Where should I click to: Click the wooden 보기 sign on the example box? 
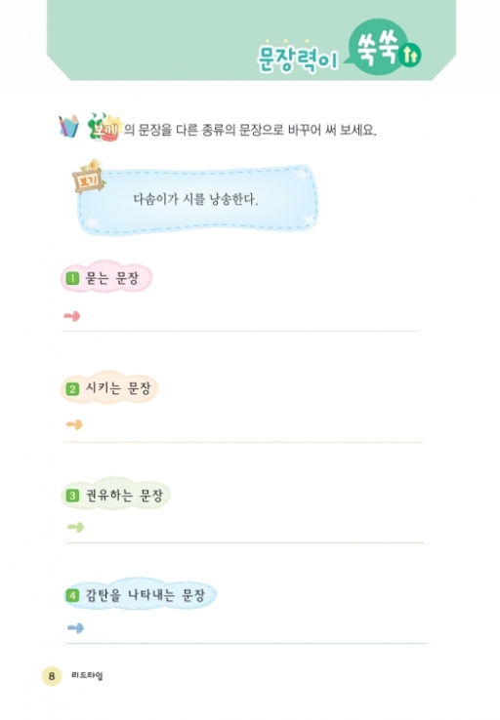tap(88, 177)
